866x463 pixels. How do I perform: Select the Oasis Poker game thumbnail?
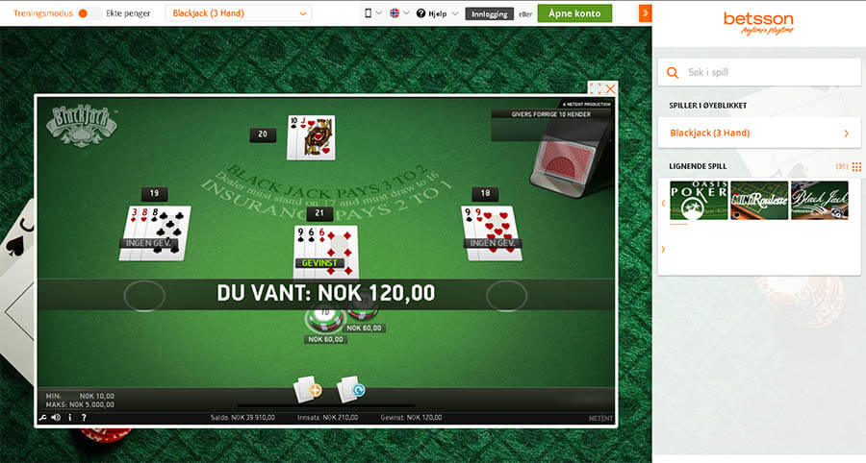699,200
